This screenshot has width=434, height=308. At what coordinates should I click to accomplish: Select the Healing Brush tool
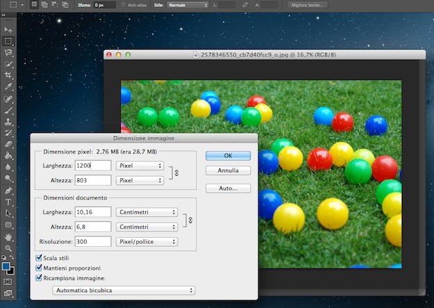click(8, 99)
